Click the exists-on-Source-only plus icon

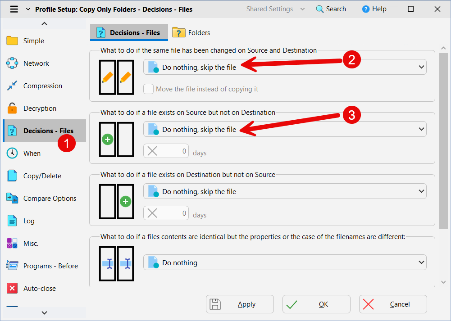[x=117, y=140]
